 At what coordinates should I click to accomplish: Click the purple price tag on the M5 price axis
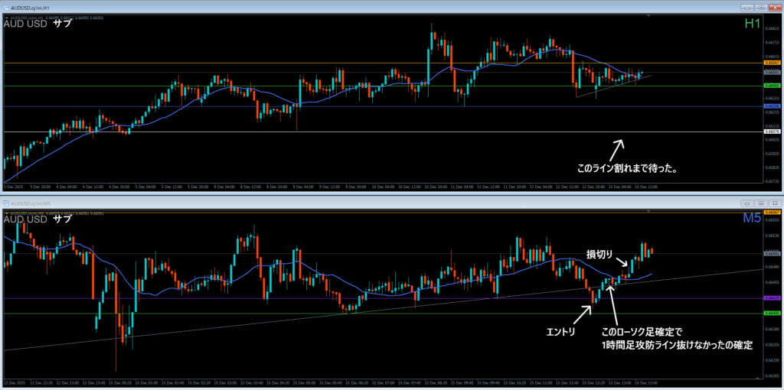pyautogui.click(x=772, y=298)
